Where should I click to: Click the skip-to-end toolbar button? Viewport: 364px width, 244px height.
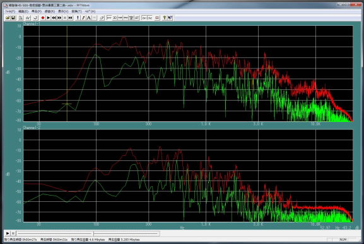(71, 18)
